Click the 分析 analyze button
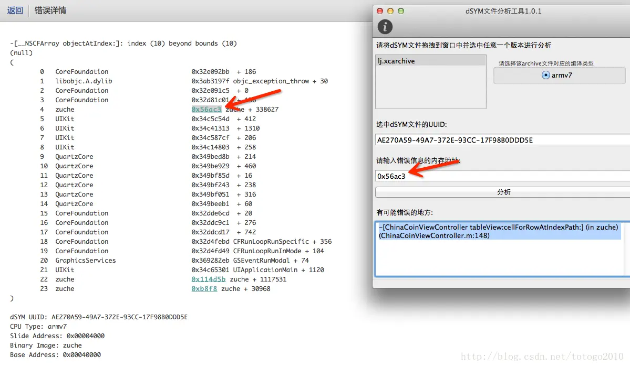This screenshot has width=630, height=367. click(503, 192)
